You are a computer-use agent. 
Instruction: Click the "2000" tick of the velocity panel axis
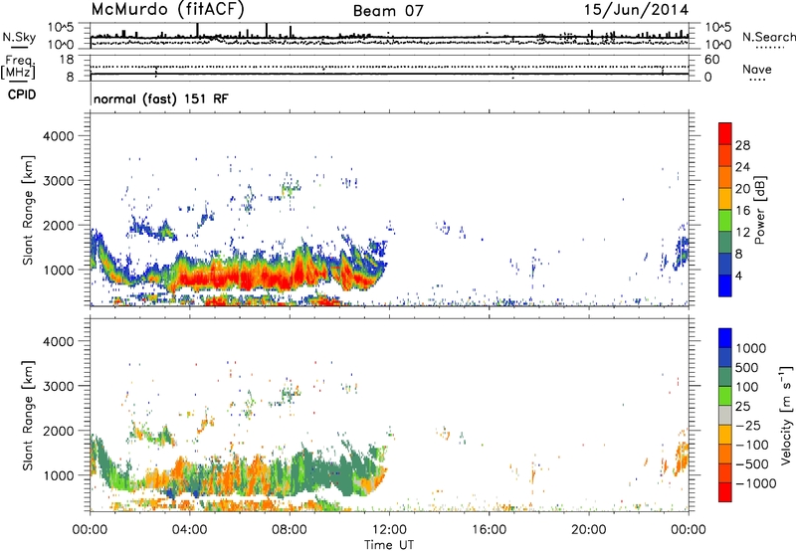click(59, 431)
